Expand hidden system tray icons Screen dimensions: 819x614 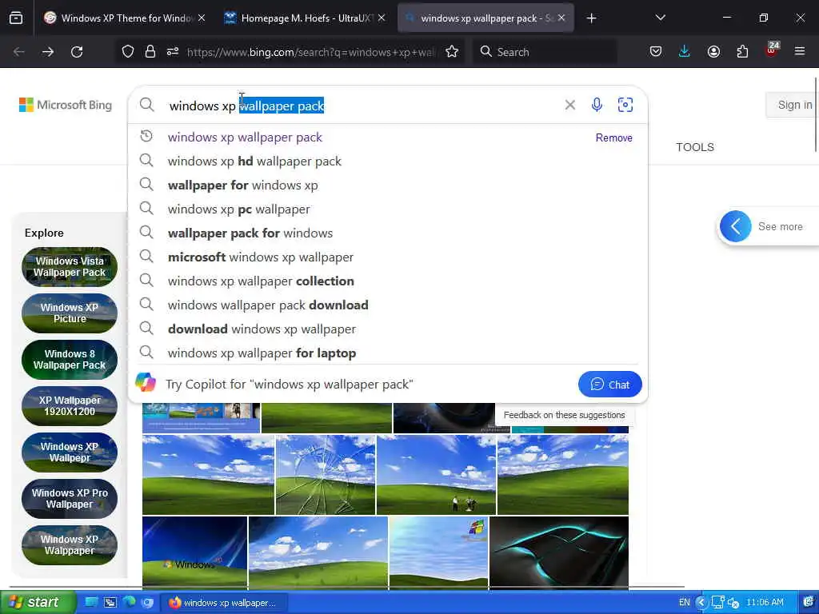[x=701, y=603]
